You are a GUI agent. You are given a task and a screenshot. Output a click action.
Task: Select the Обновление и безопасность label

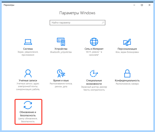tap(28, 114)
